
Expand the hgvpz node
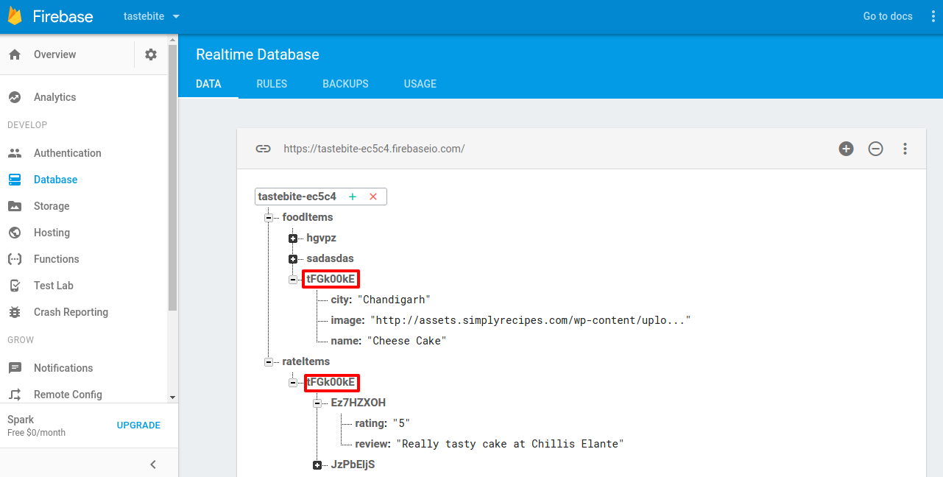(293, 239)
